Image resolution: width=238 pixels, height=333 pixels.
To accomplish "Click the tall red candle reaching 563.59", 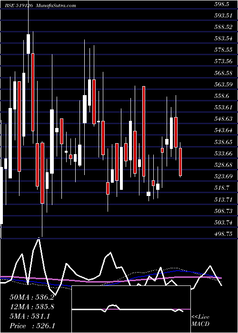I will click(144, 131).
